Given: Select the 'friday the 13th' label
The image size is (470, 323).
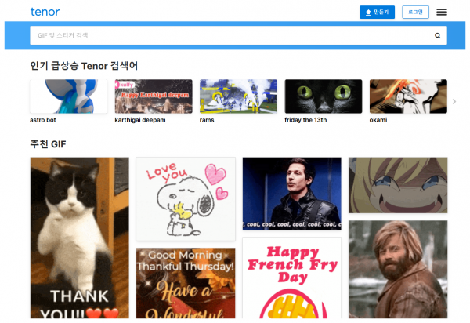Looking at the screenshot, I should pyautogui.click(x=305, y=120).
